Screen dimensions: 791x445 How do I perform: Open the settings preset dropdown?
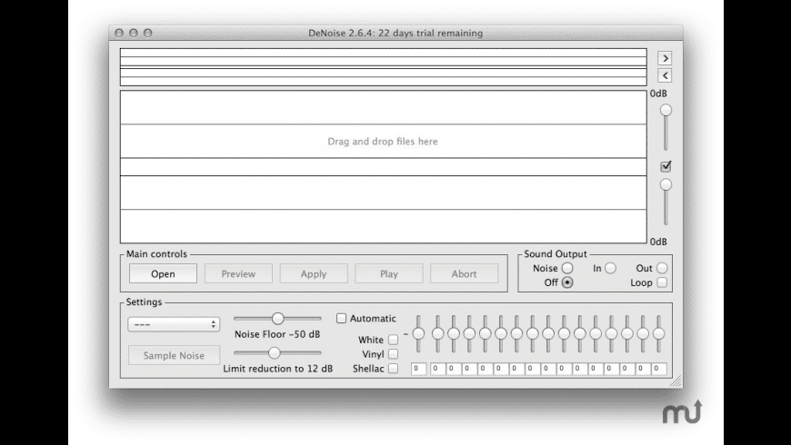tap(174, 324)
